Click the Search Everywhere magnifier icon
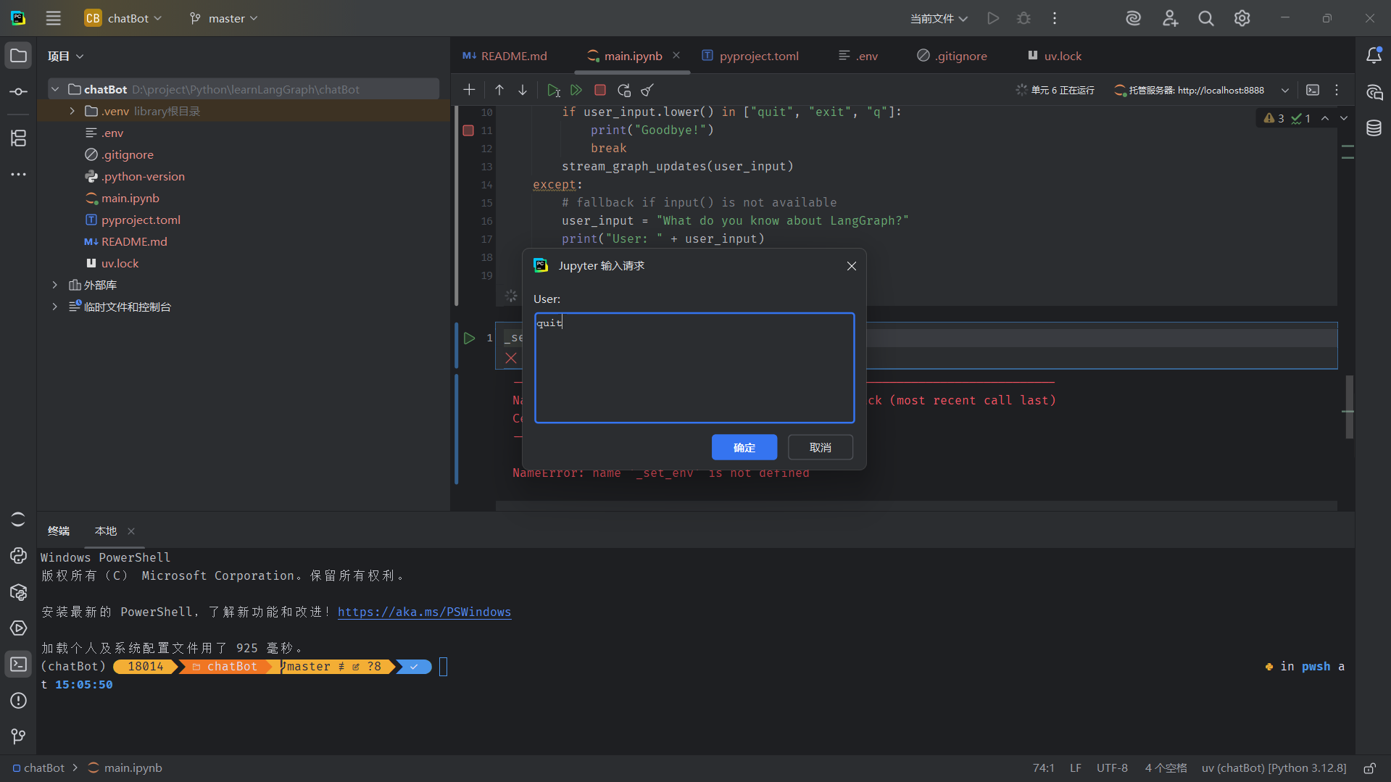 [x=1205, y=18]
